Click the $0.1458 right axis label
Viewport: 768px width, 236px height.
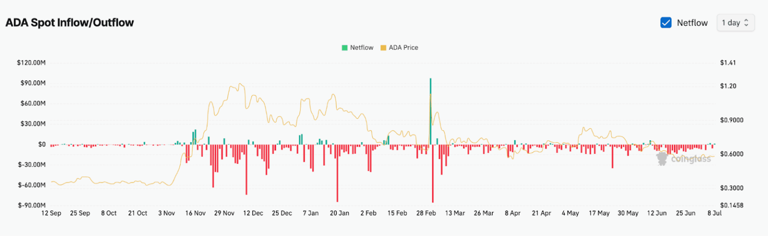click(731, 205)
